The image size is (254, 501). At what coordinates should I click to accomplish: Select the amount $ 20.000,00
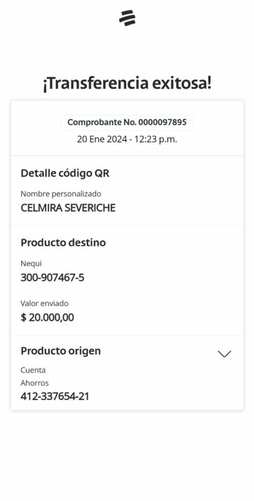click(x=47, y=318)
